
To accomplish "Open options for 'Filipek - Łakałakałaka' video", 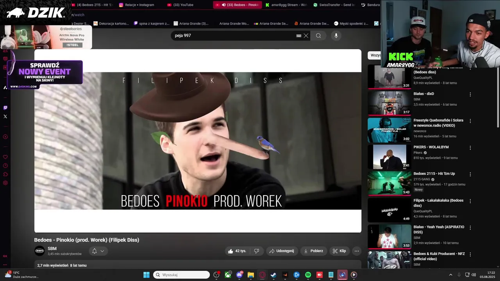I will pyautogui.click(x=470, y=201).
